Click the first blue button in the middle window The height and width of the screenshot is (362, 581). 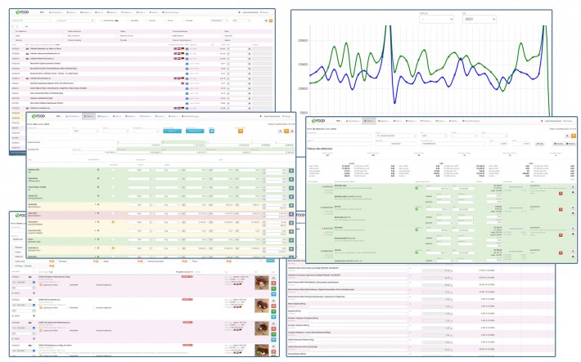(x=173, y=129)
